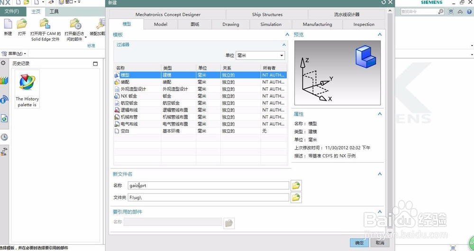Click the reset icon in 新建 dialog title bar
Screen dimensions: 474x251
tap(383, 2)
